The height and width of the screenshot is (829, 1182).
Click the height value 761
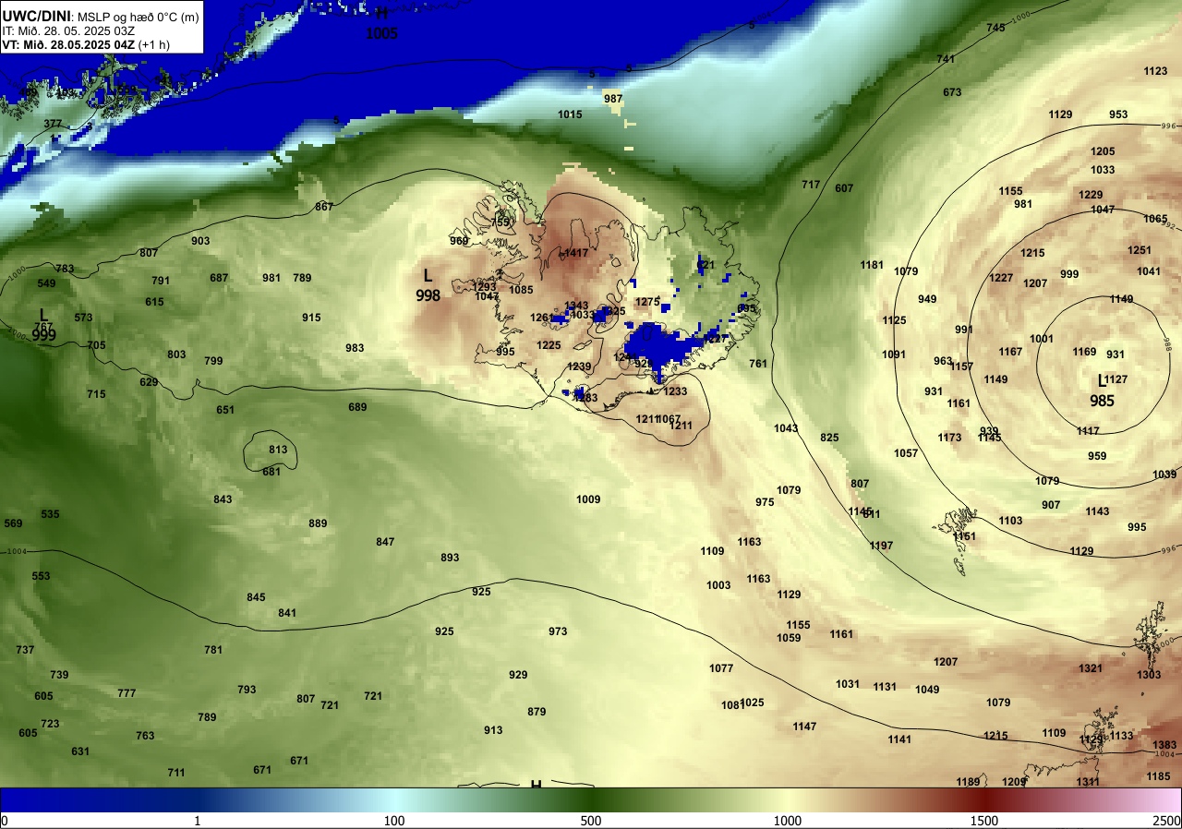click(x=758, y=364)
